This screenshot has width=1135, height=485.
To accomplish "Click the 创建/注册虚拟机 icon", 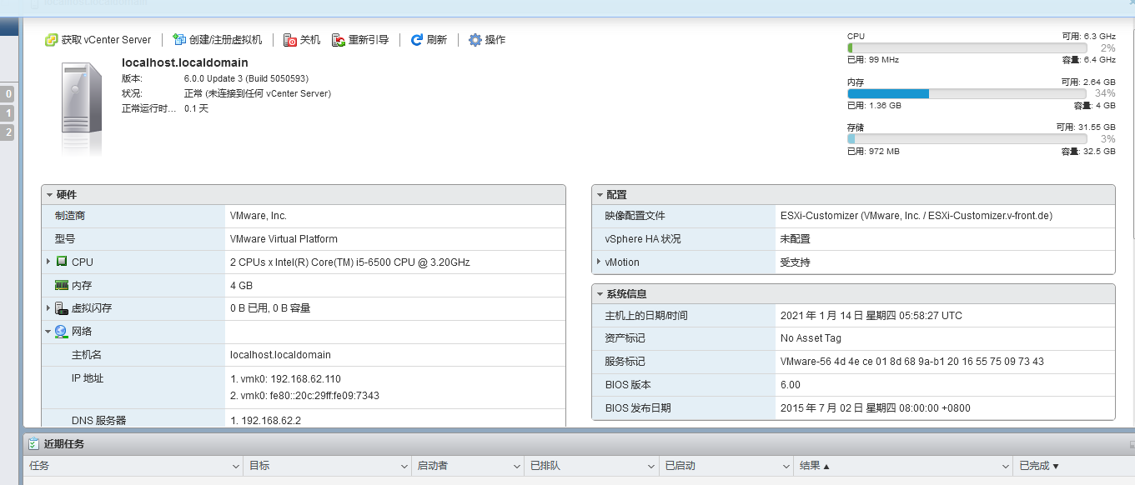I will coord(179,40).
